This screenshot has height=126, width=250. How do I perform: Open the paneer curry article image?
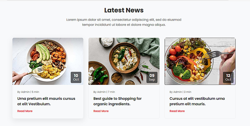click(x=124, y=61)
